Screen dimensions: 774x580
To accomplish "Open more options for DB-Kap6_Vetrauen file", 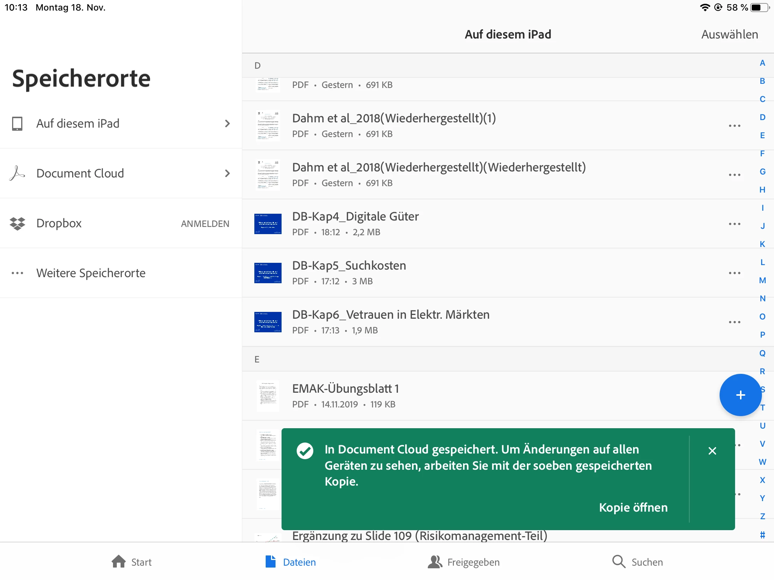I will point(734,322).
